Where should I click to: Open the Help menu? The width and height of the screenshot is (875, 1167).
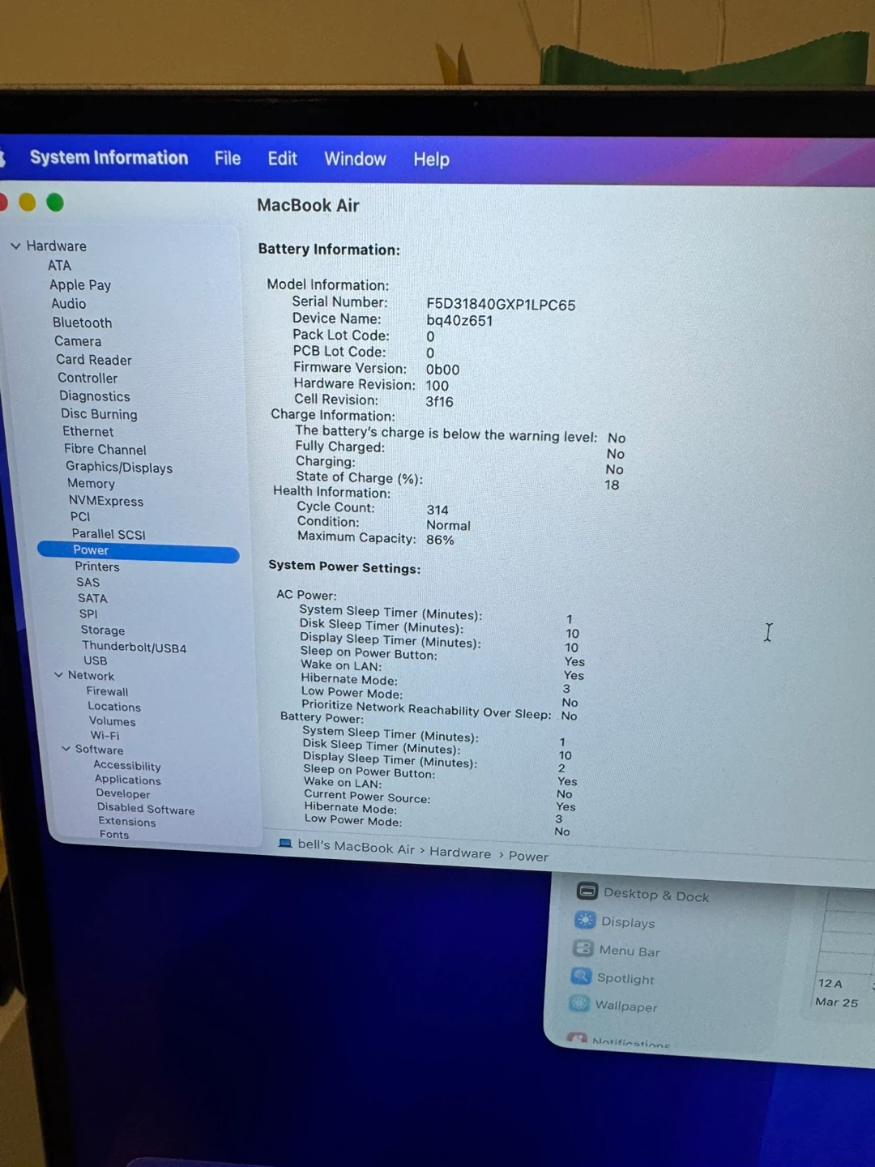(431, 160)
